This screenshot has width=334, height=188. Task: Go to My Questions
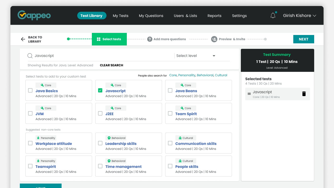tap(151, 16)
